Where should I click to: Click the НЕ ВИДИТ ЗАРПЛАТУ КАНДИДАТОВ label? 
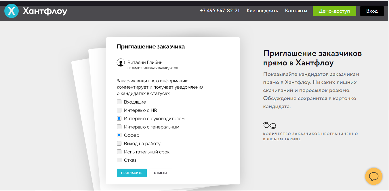click(x=153, y=68)
